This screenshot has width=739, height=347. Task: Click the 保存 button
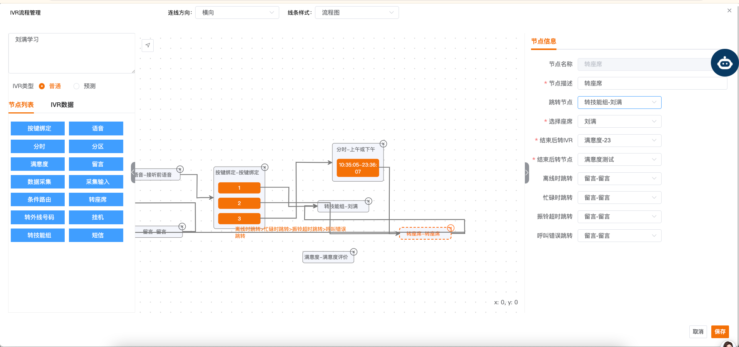coord(720,332)
